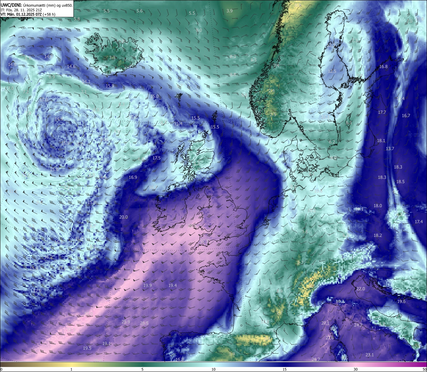Click the 12.5 label over Sweden
427x372 pixels.
tap(332, 71)
